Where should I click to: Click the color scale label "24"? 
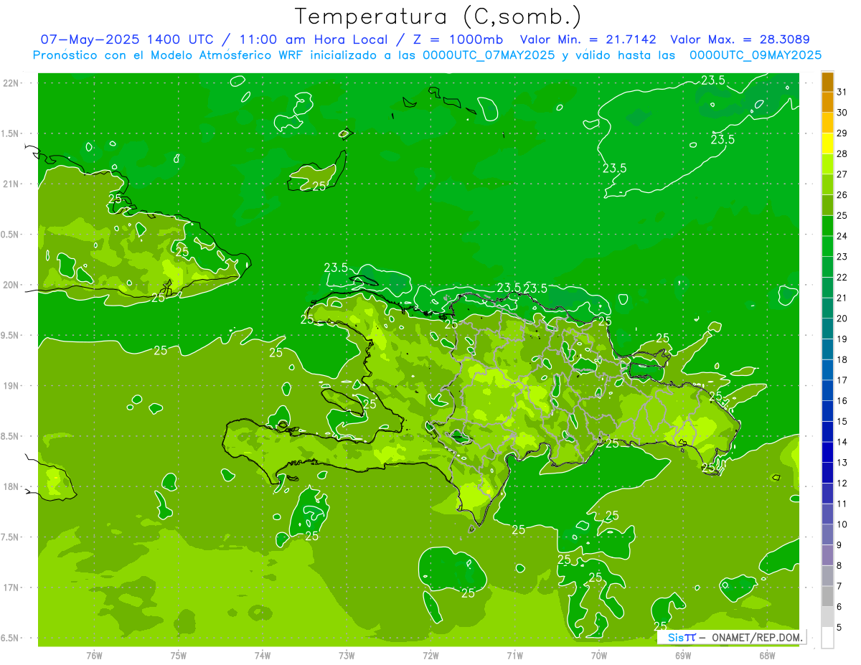pos(842,236)
